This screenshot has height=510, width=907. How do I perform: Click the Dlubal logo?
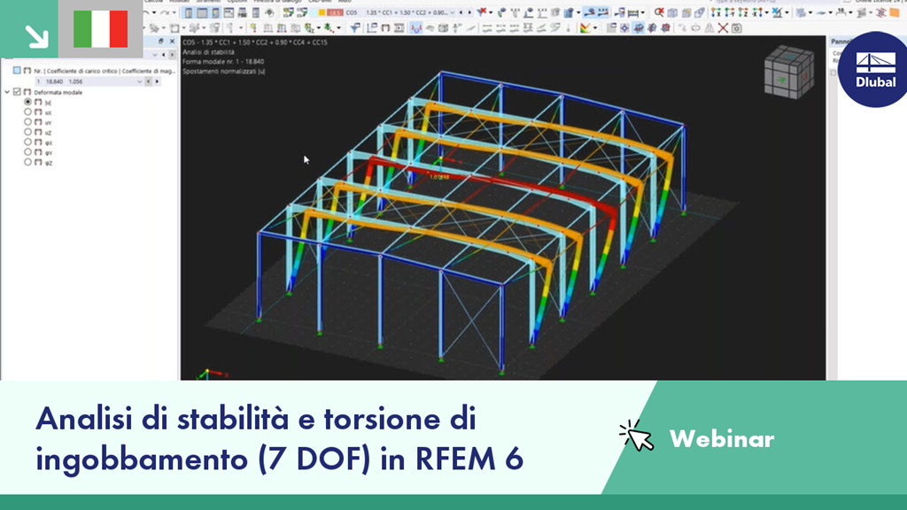click(x=874, y=69)
